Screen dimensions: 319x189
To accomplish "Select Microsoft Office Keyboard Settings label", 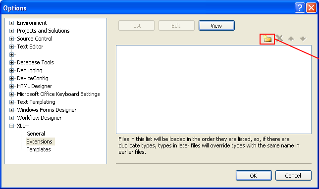I will point(58,94).
